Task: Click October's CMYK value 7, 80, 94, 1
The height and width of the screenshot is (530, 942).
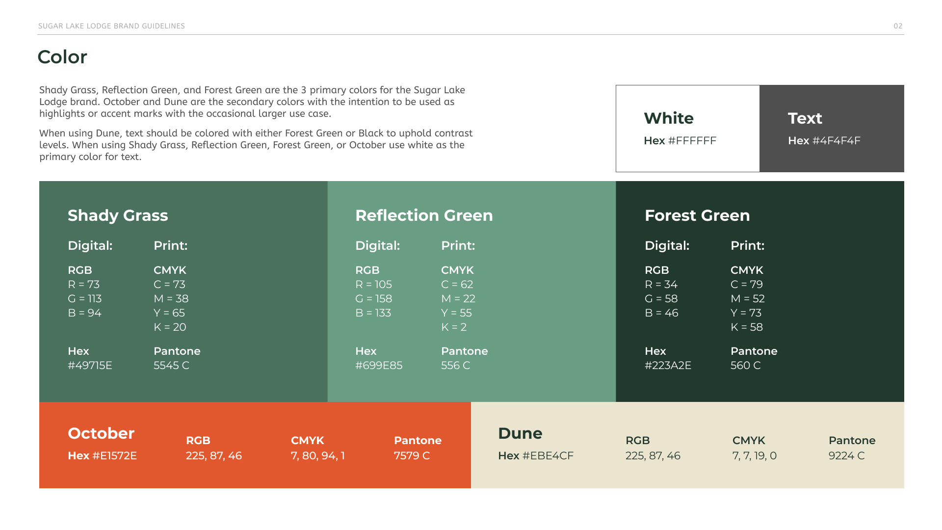Action: click(318, 456)
